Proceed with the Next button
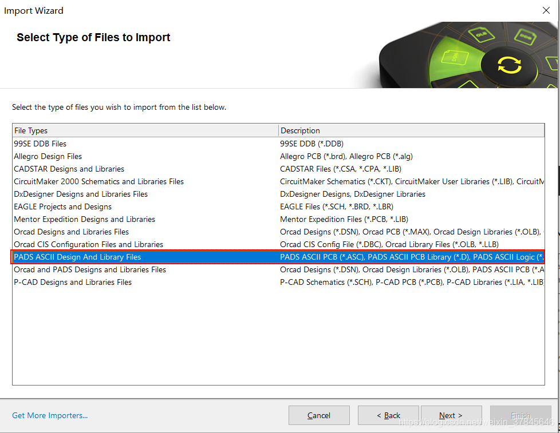The image size is (560, 433). tap(451, 415)
